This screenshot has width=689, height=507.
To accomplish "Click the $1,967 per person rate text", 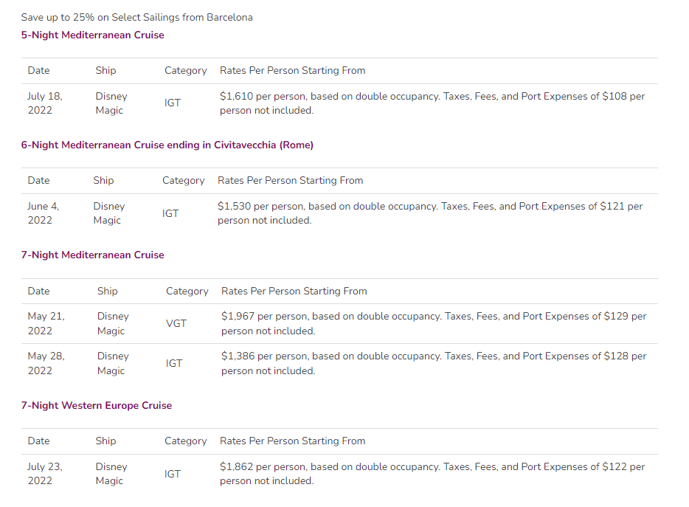I will point(434,323).
